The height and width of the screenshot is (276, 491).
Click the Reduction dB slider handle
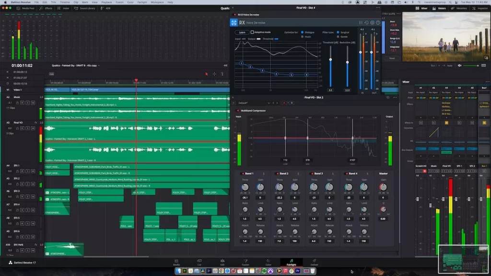347,62
